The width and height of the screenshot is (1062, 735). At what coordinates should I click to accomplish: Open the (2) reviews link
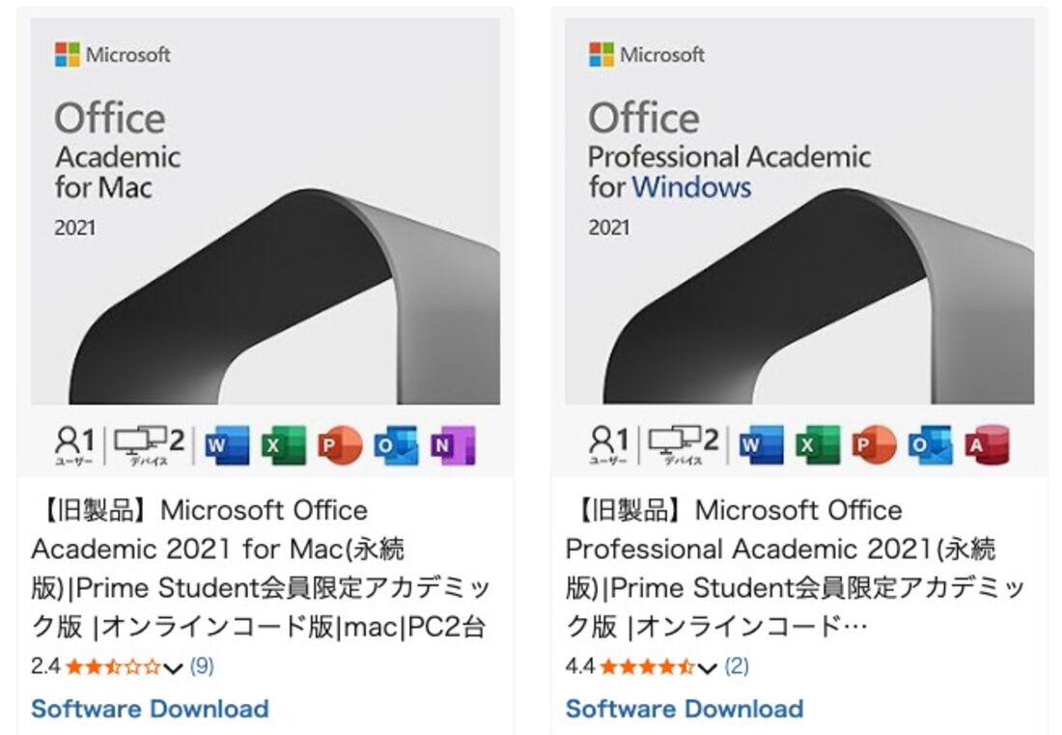(737, 665)
